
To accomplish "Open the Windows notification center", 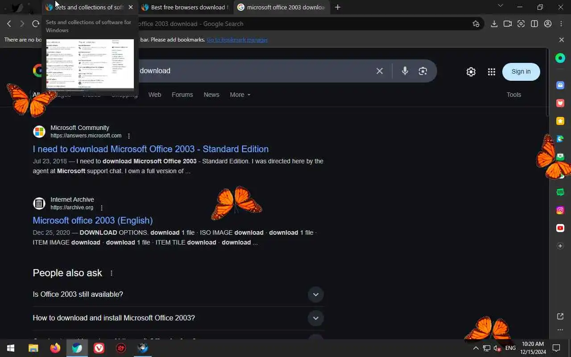I will (556, 348).
